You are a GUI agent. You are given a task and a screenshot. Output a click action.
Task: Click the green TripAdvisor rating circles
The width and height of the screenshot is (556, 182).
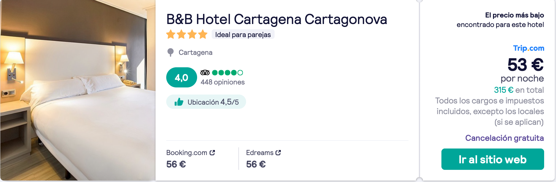point(227,73)
